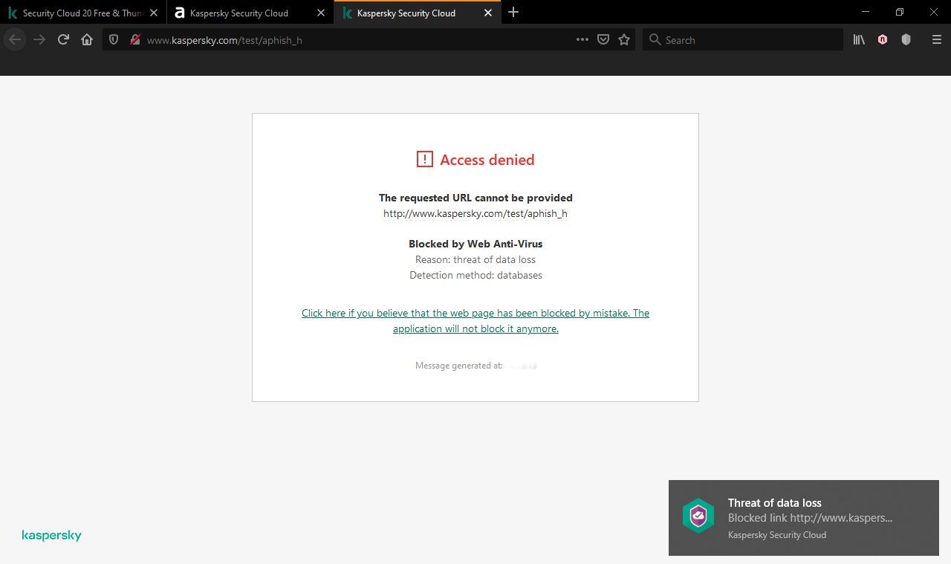The height and width of the screenshot is (564, 951).
Task: Show site connection security info icon
Action: 134,40
